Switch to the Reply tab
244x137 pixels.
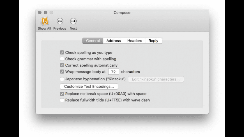[153, 41]
